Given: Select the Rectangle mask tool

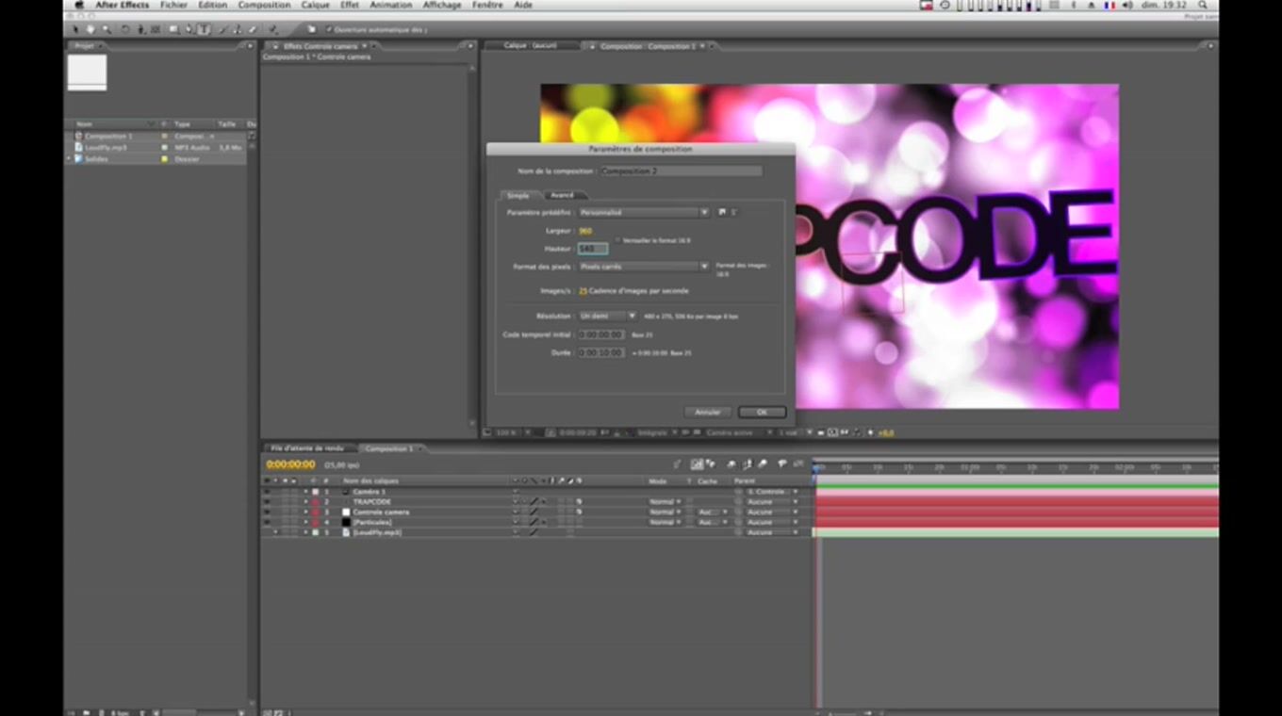Looking at the screenshot, I should click(173, 29).
